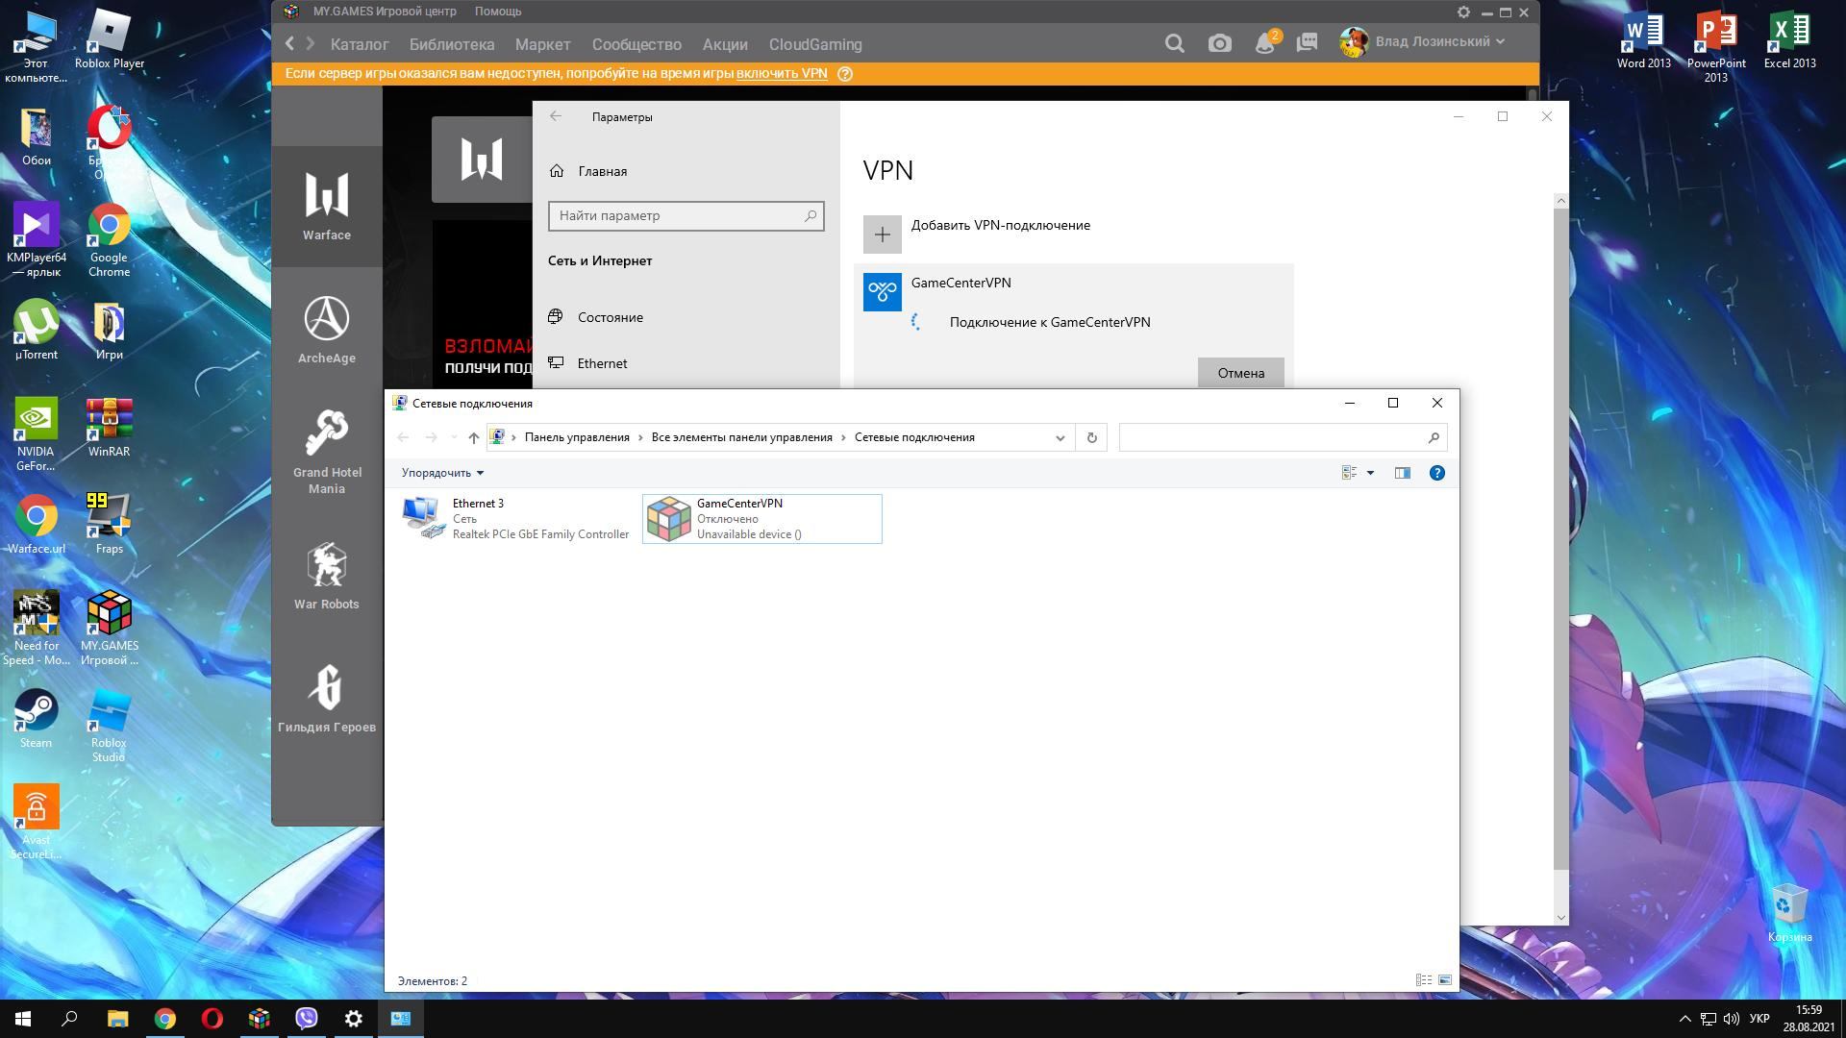This screenshot has width=1846, height=1038.
Task: Select Ethernet 3 network adapter
Action: (x=516, y=519)
